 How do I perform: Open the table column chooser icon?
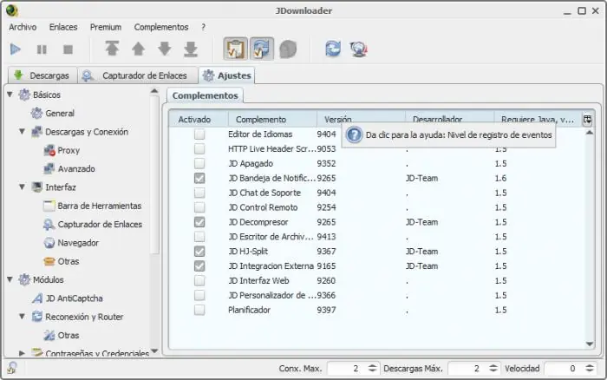point(587,120)
